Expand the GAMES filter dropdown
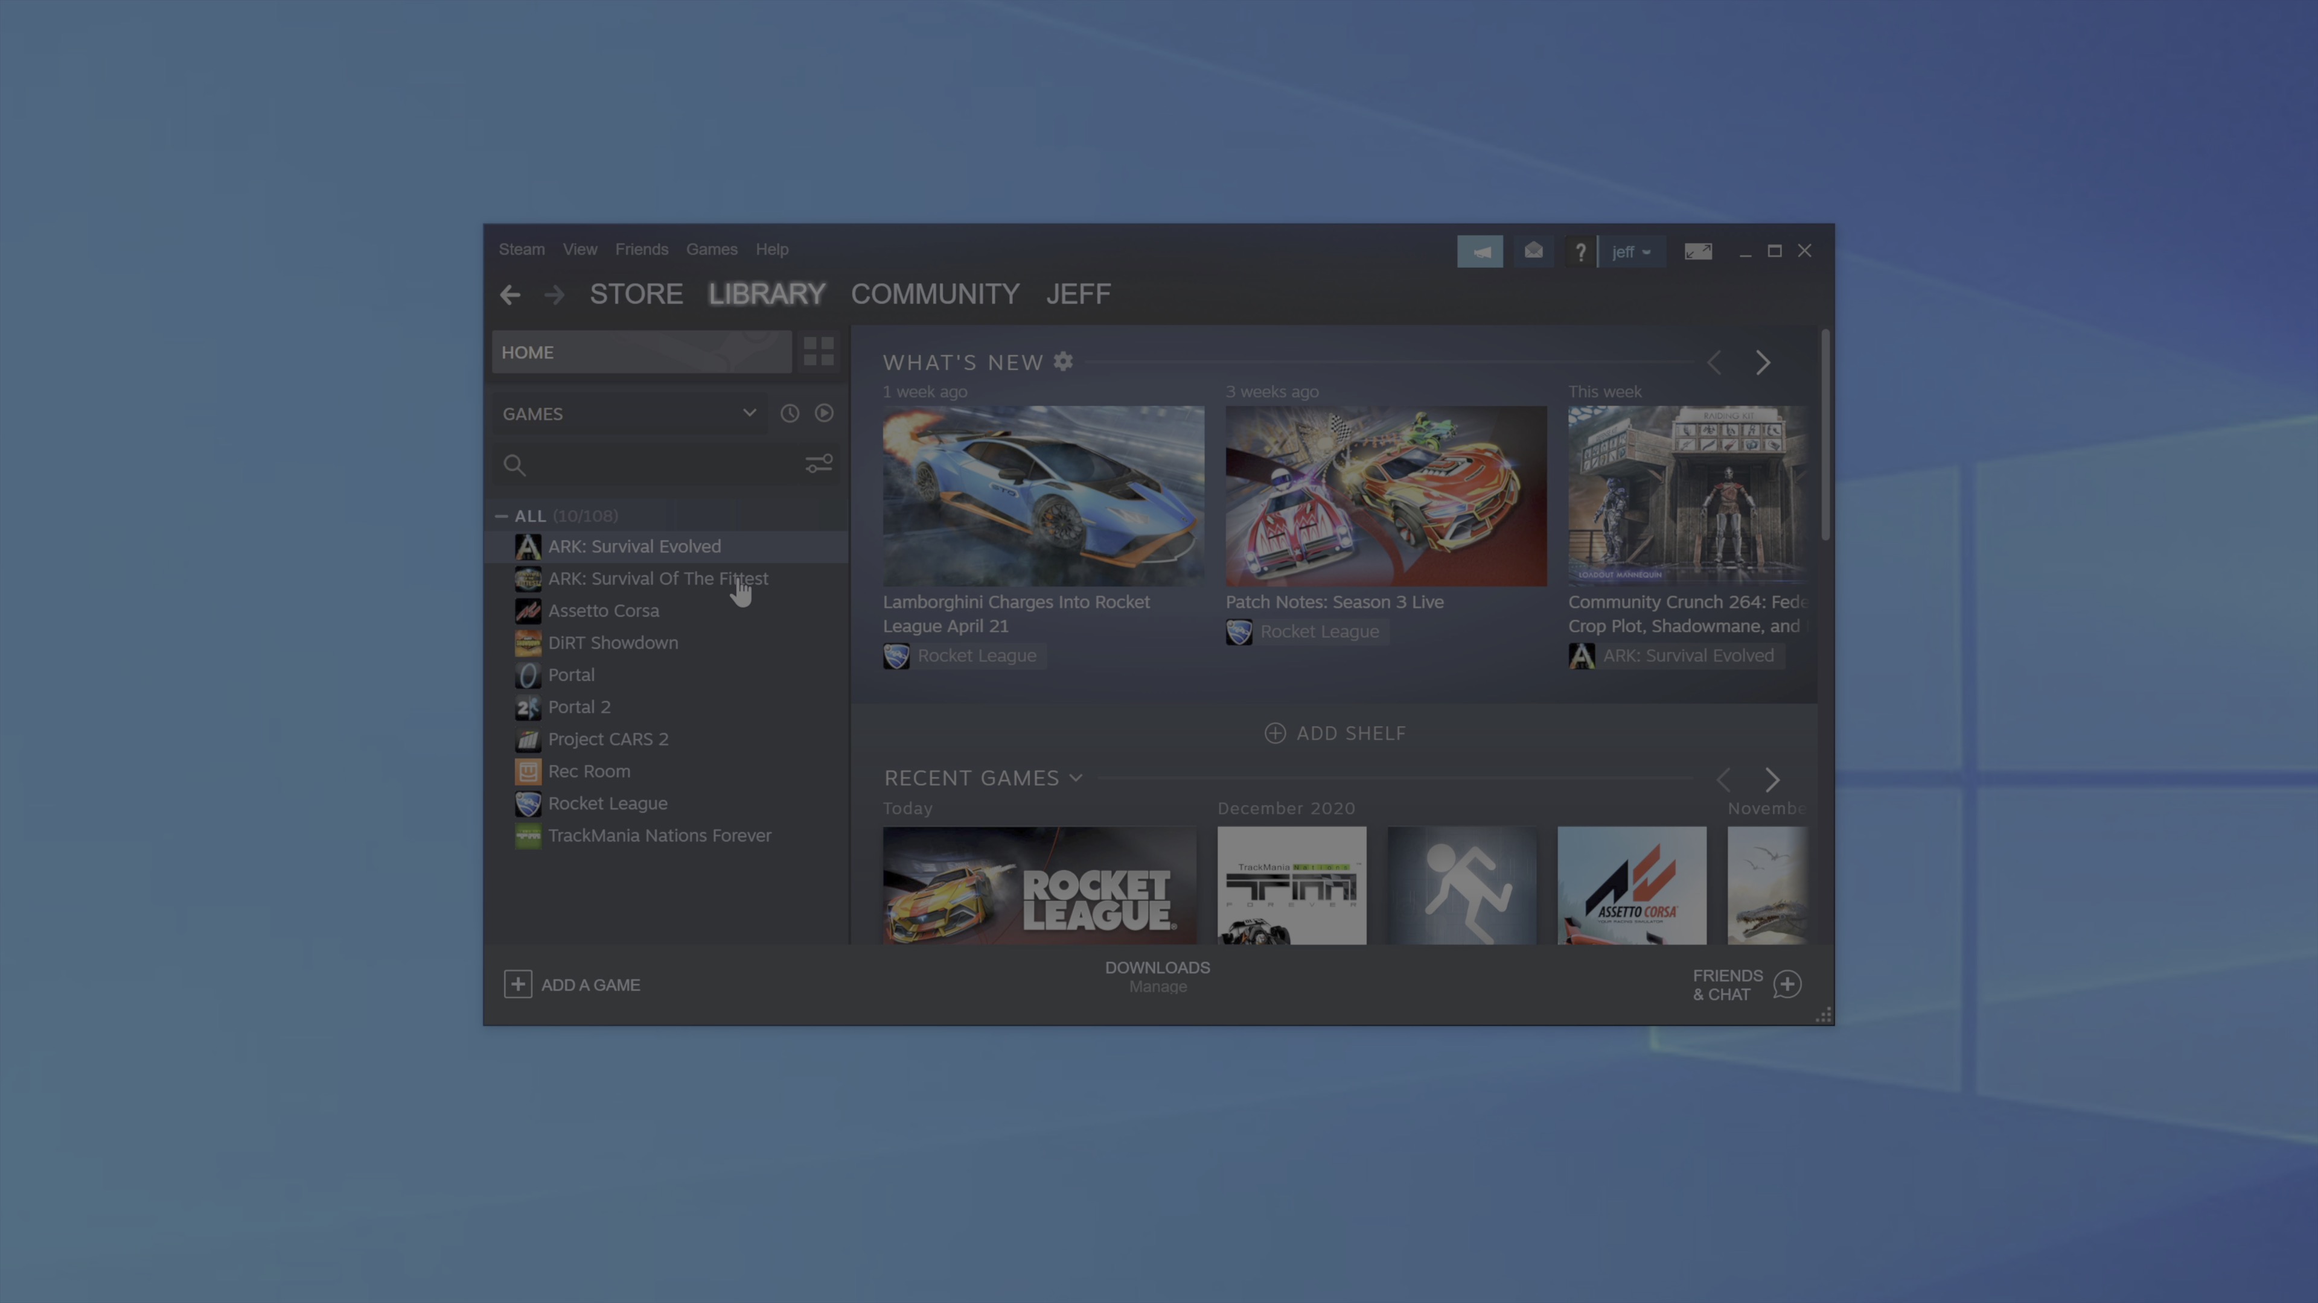Image resolution: width=2318 pixels, height=1303 pixels. pyautogui.click(x=749, y=414)
